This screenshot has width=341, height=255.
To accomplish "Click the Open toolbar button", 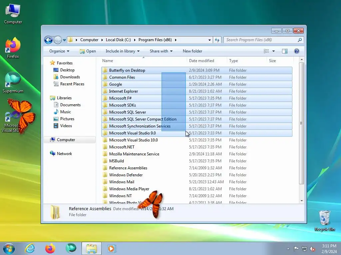I will click(x=88, y=51).
